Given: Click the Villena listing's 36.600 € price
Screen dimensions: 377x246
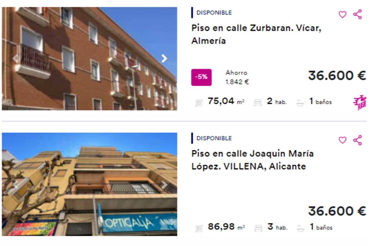Looking at the screenshot, I should 337,211.
